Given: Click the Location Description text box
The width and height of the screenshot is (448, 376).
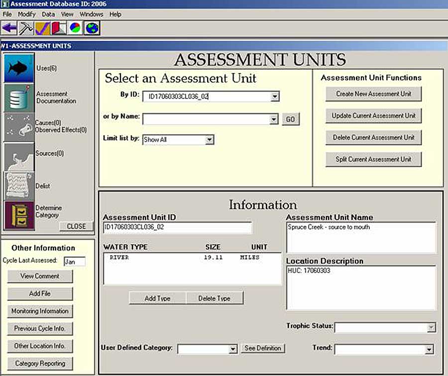Looking at the screenshot, I should [361, 288].
